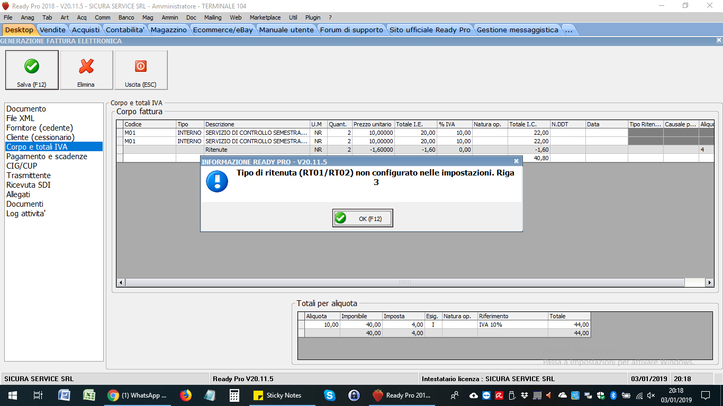Close the Informazione Ready Pro dialog
The width and height of the screenshot is (723, 406).
(516, 162)
